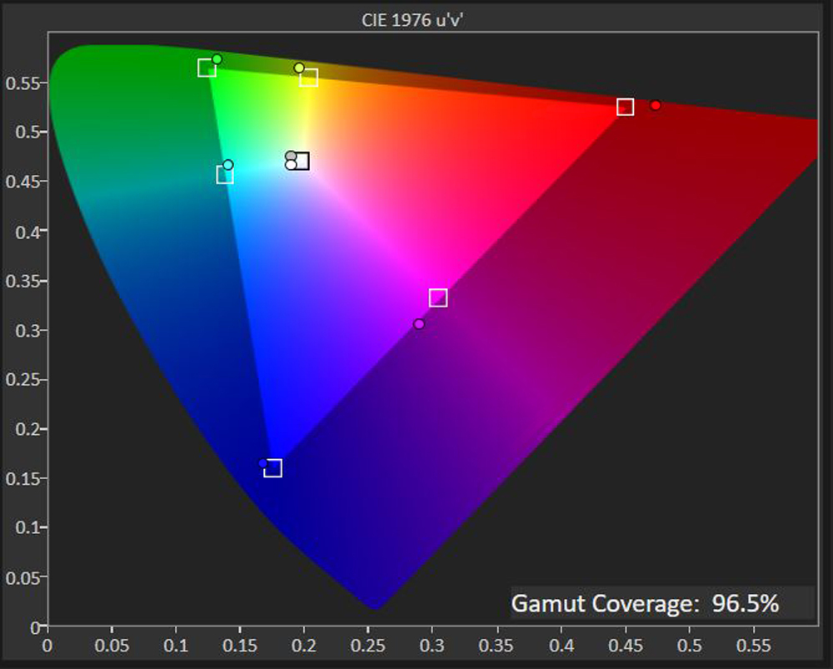
Task: Select the blue measurement dot
Action: (x=263, y=463)
